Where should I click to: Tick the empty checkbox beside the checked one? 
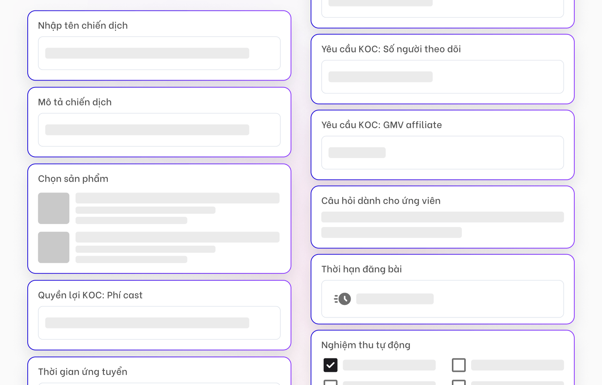(458, 365)
